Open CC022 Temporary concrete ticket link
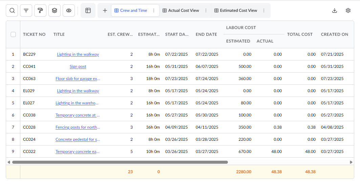 tap(77, 151)
